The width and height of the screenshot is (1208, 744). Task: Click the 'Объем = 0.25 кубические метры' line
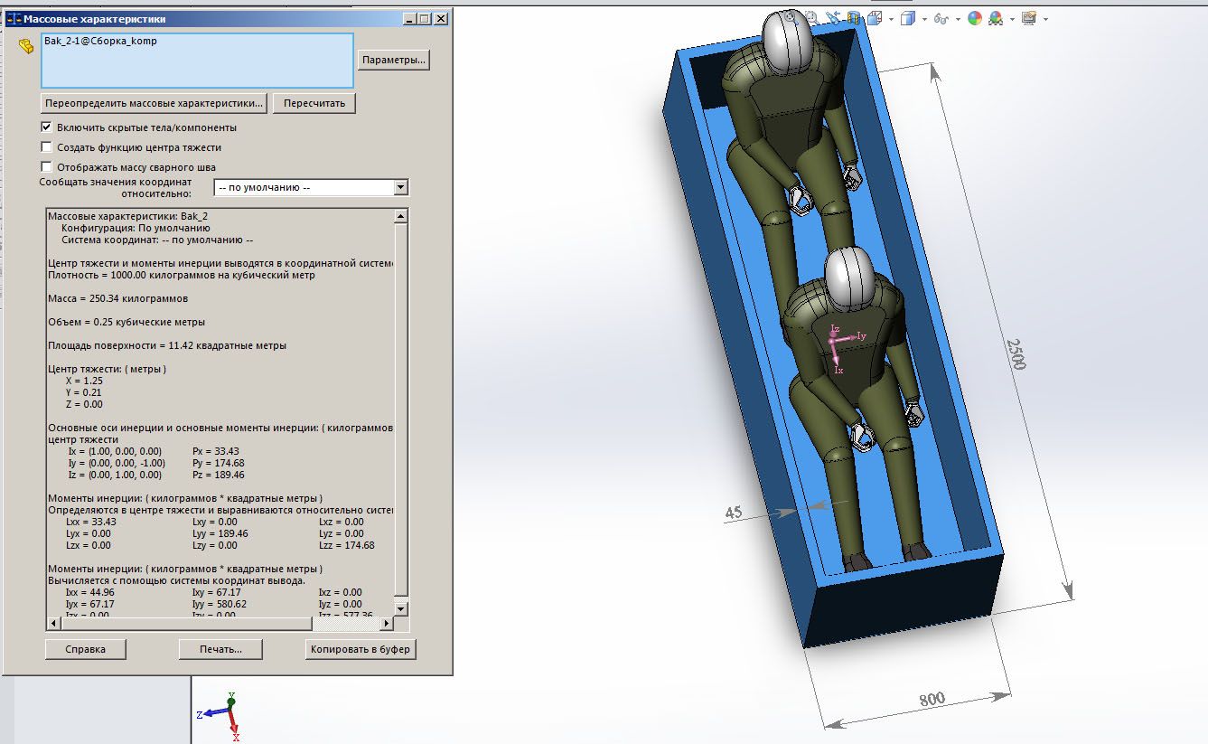pyautogui.click(x=126, y=322)
